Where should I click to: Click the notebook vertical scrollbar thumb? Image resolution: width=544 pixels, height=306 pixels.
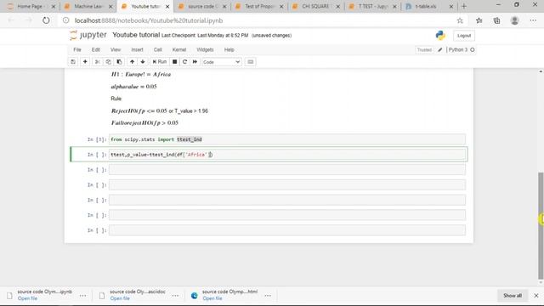point(541,225)
